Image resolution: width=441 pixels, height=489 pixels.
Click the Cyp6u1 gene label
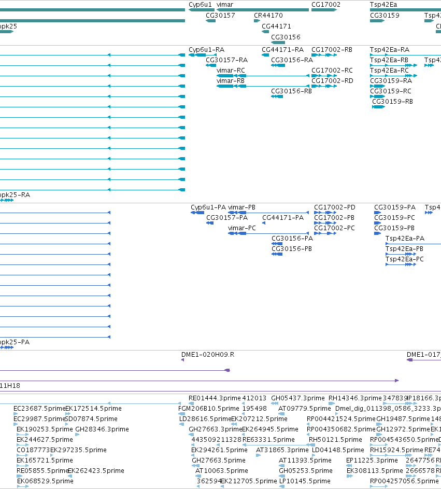coord(200,5)
